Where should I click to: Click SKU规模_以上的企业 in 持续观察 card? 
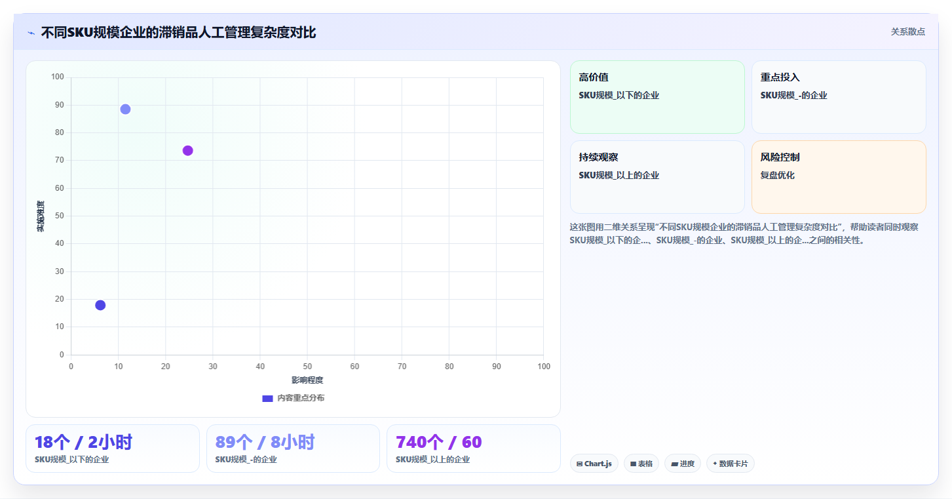tap(619, 175)
